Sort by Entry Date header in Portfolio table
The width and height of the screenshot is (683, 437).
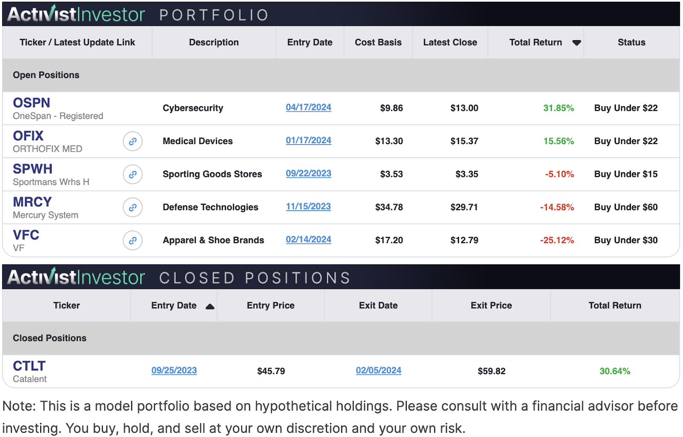point(310,42)
